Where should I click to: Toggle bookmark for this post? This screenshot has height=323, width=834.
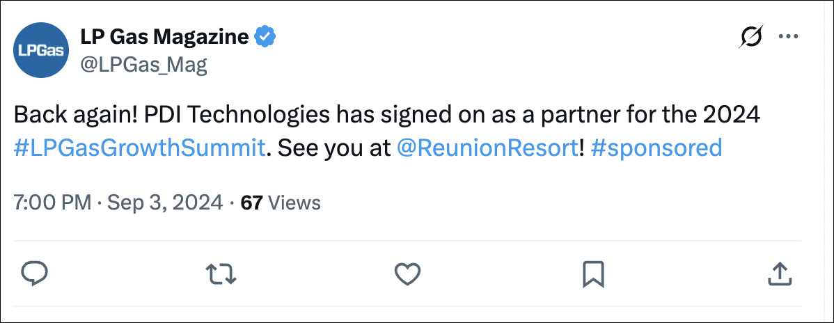coord(592,273)
